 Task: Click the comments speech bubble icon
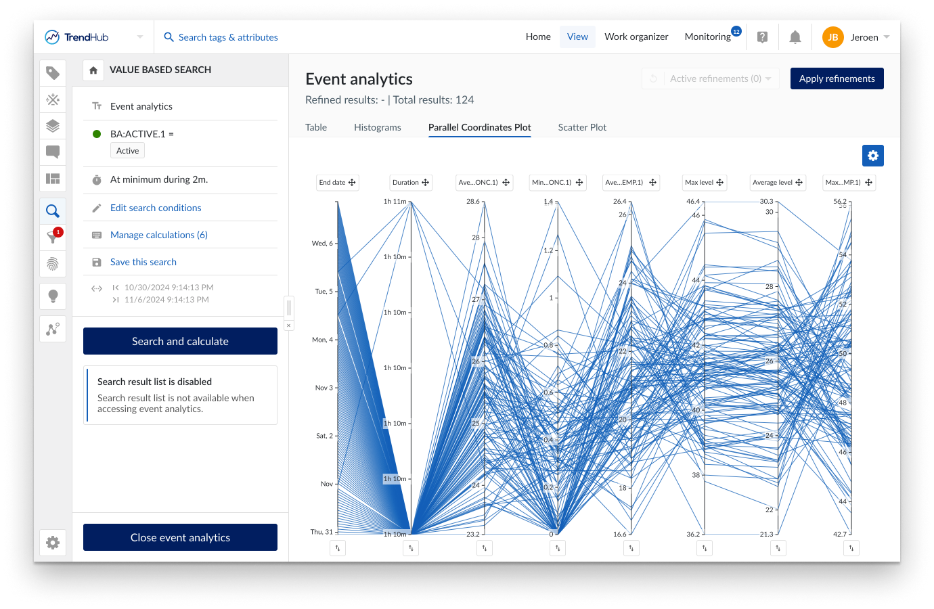pos(53,152)
